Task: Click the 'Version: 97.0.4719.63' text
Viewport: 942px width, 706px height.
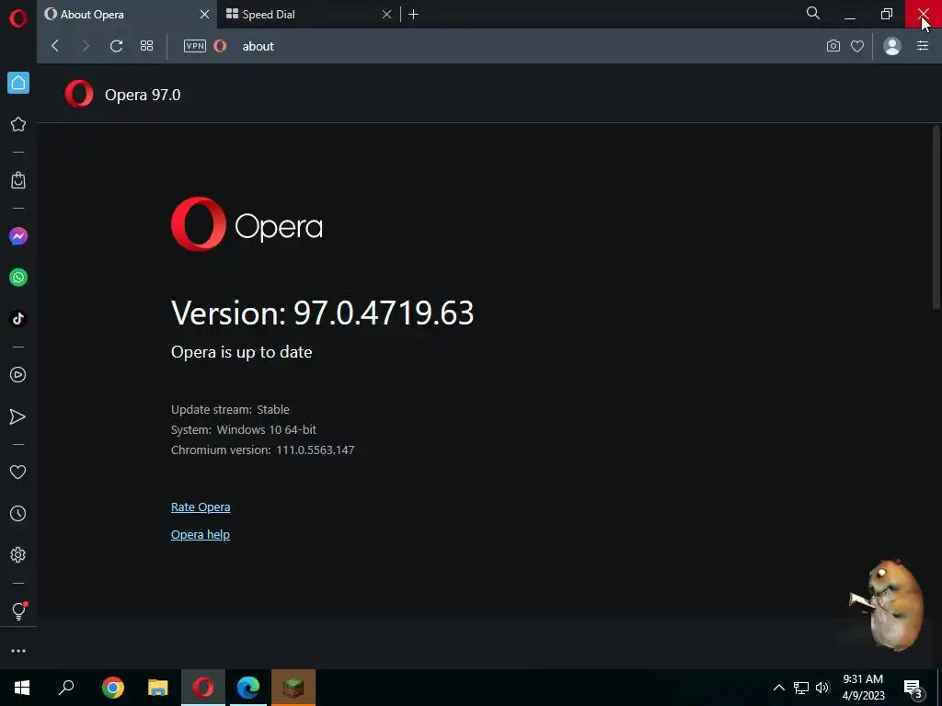Action: [323, 313]
